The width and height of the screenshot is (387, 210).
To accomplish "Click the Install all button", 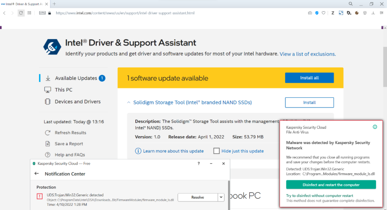I will (x=309, y=78).
